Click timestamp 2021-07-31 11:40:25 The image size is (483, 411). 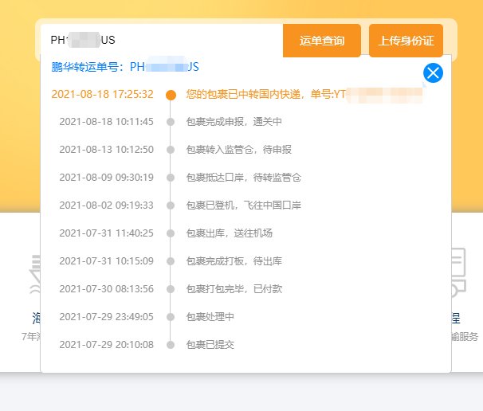click(x=106, y=233)
